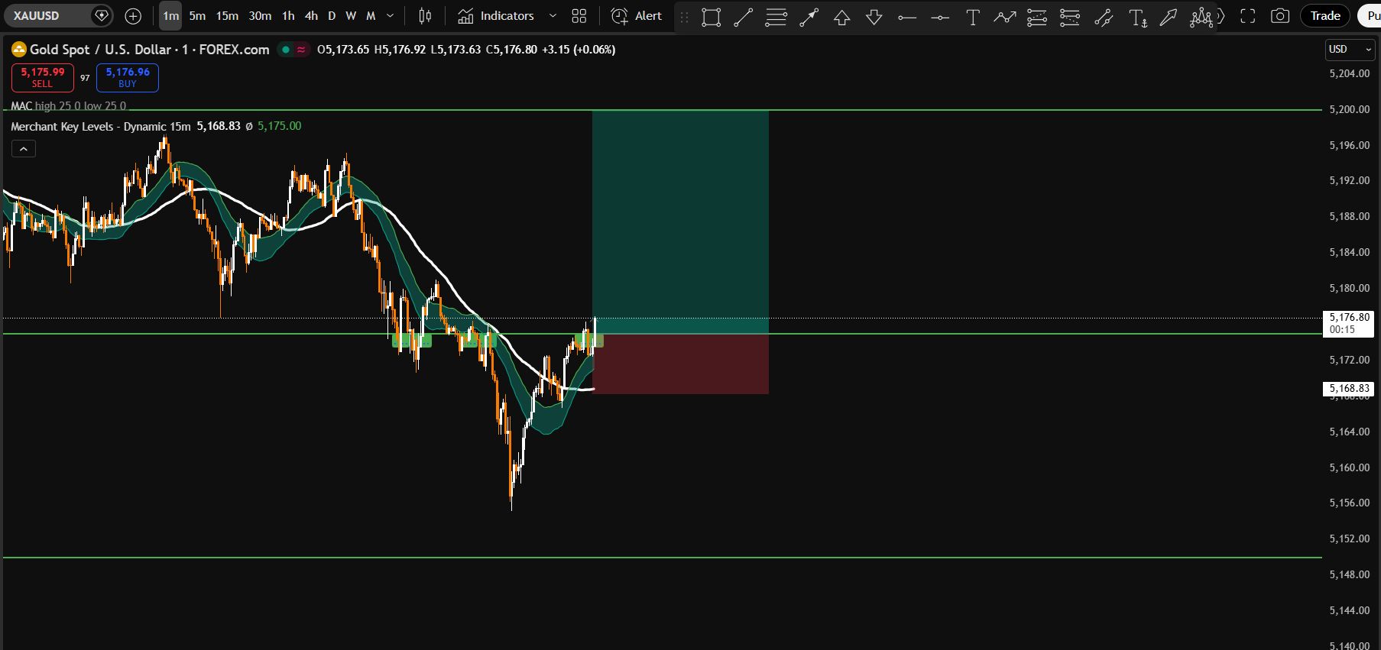Open the USD currency dropdown
The width and height of the screenshot is (1381, 650).
coord(1349,50)
